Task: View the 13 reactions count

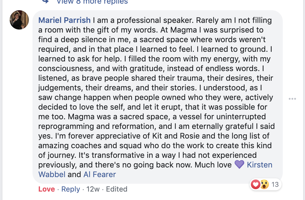Action: pyautogui.click(x=275, y=184)
